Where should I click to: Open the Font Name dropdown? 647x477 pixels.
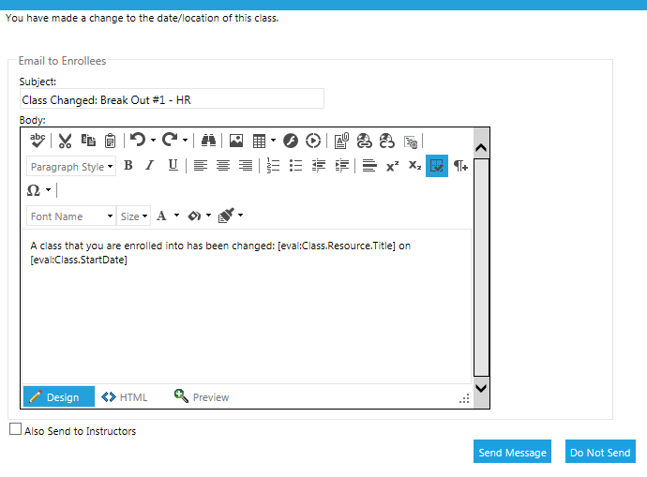click(71, 216)
